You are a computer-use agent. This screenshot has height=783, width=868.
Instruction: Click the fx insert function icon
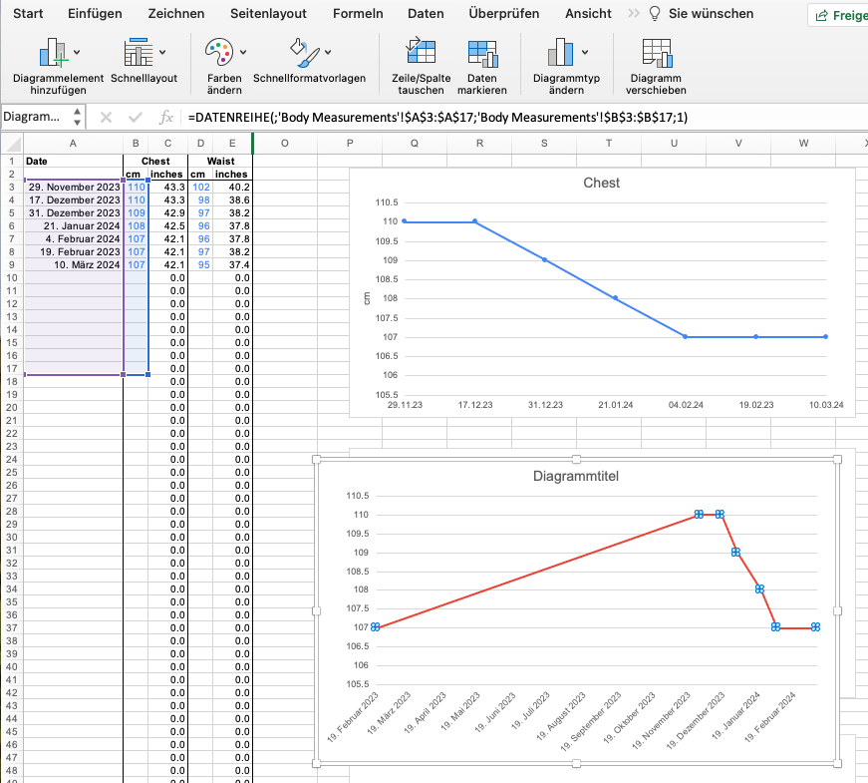tap(163, 117)
